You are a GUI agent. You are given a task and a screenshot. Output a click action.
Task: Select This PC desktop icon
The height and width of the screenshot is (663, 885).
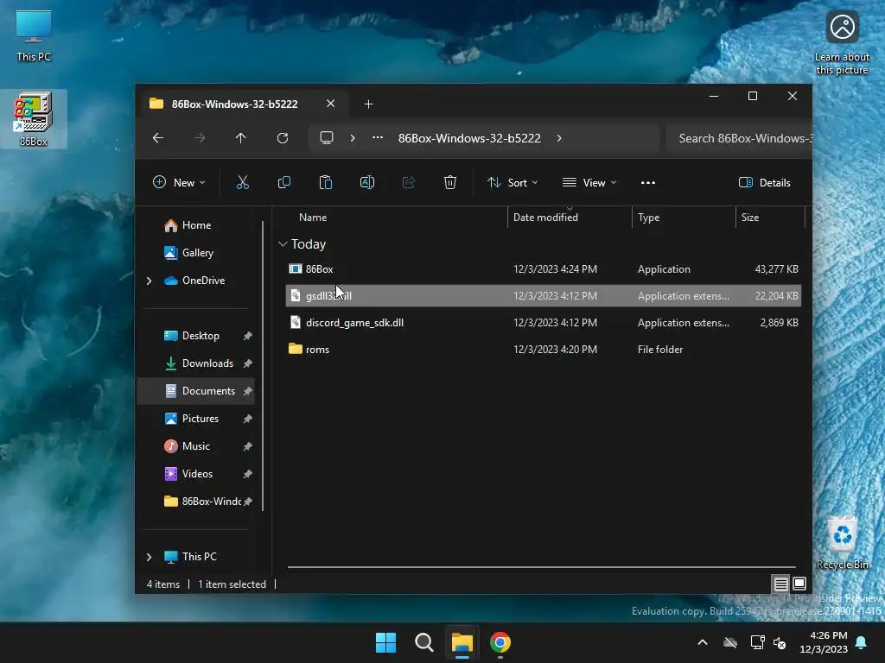click(x=34, y=36)
